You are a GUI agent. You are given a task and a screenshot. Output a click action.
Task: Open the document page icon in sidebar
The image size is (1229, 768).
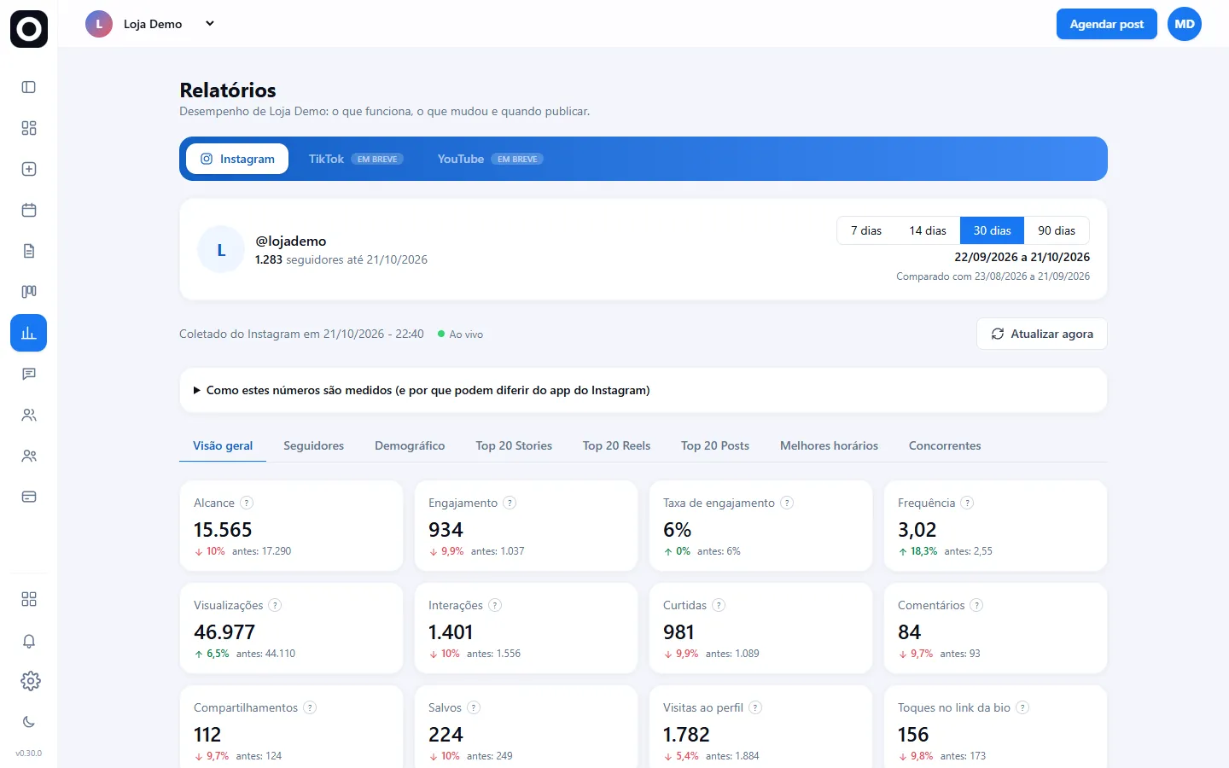coord(29,251)
